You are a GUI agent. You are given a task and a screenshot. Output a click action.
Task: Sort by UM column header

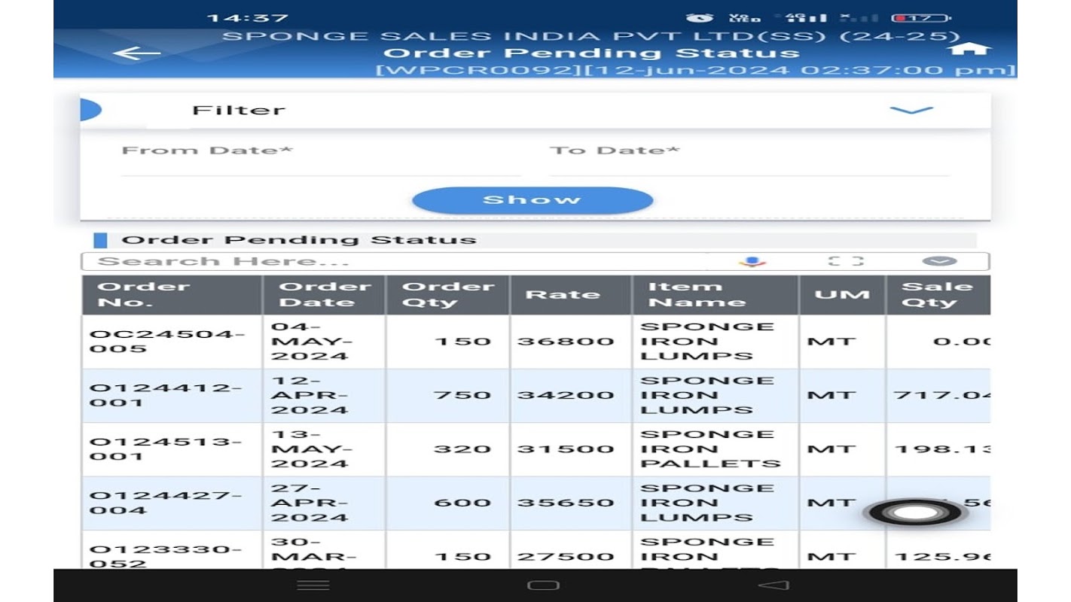point(842,295)
